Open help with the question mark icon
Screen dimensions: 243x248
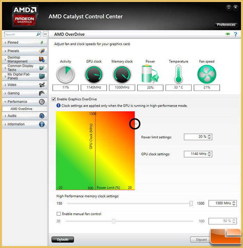click(236, 34)
